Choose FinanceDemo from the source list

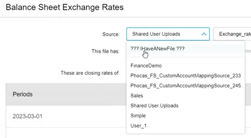tap(146, 66)
